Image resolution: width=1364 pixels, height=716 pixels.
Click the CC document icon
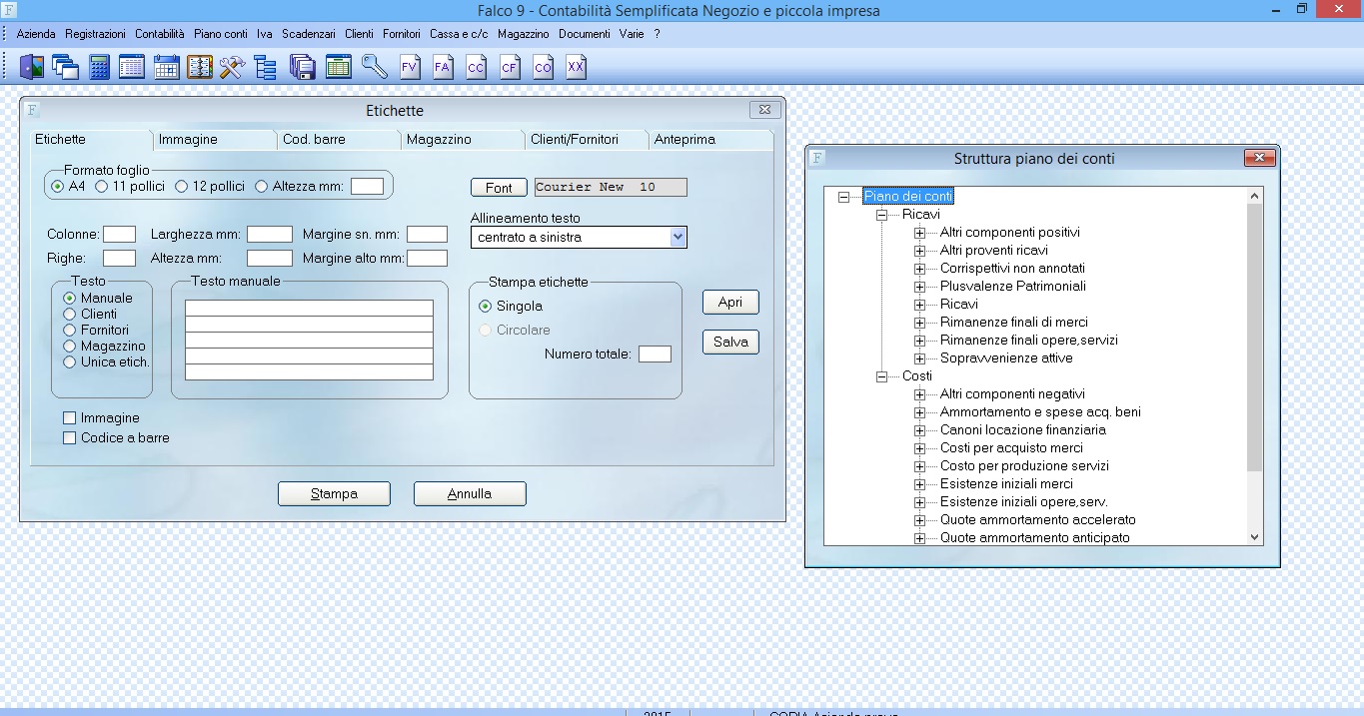coord(476,67)
